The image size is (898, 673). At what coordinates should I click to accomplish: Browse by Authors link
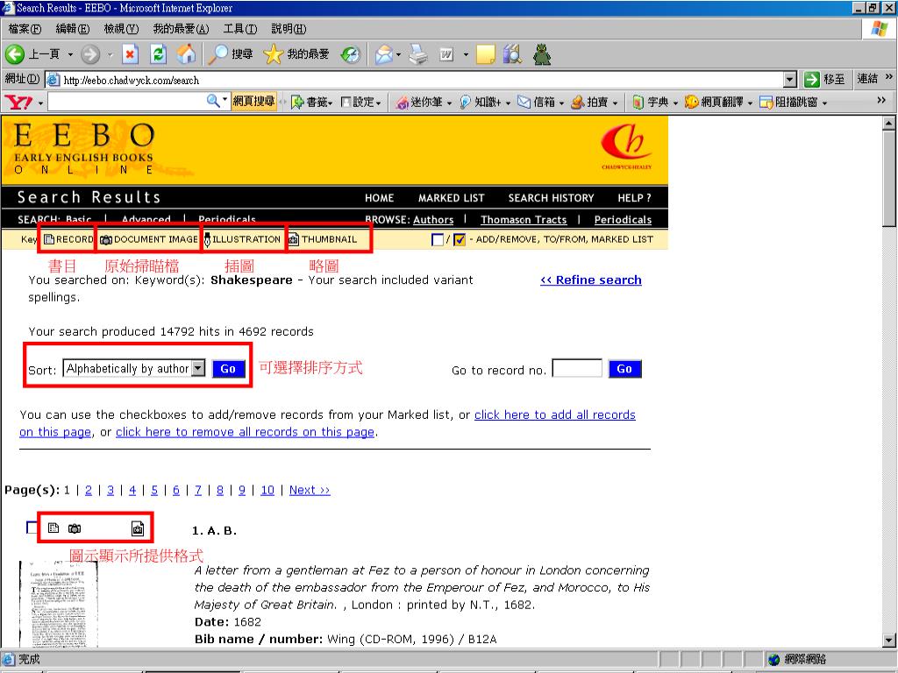tap(433, 220)
